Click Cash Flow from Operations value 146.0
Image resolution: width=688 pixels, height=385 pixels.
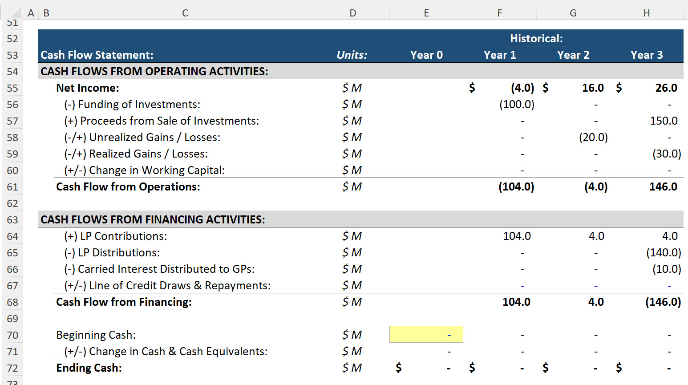pos(663,186)
